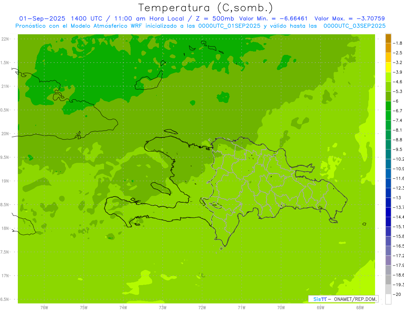The width and height of the screenshot is (404, 312).
Task: Click the title "Temperatura (C,somb.)"
Action: [206, 8]
